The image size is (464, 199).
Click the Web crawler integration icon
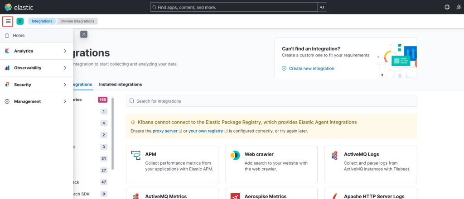pos(235,156)
